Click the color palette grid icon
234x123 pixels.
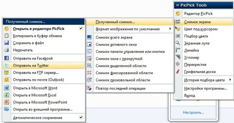178,36
